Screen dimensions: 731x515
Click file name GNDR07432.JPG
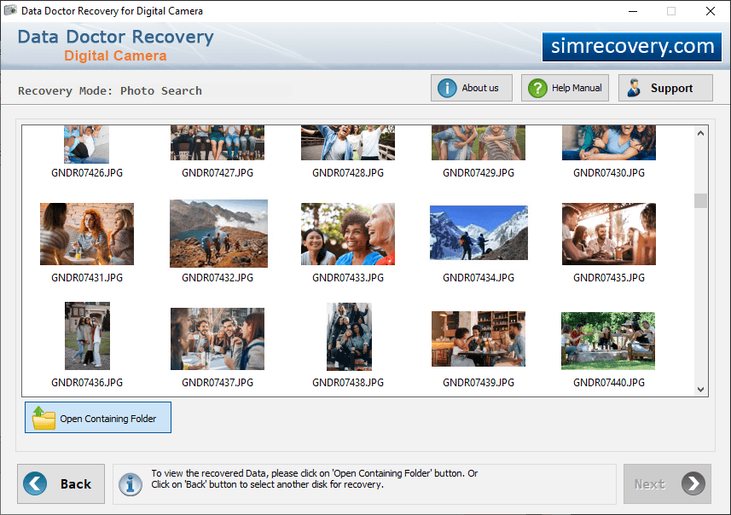coord(218,278)
